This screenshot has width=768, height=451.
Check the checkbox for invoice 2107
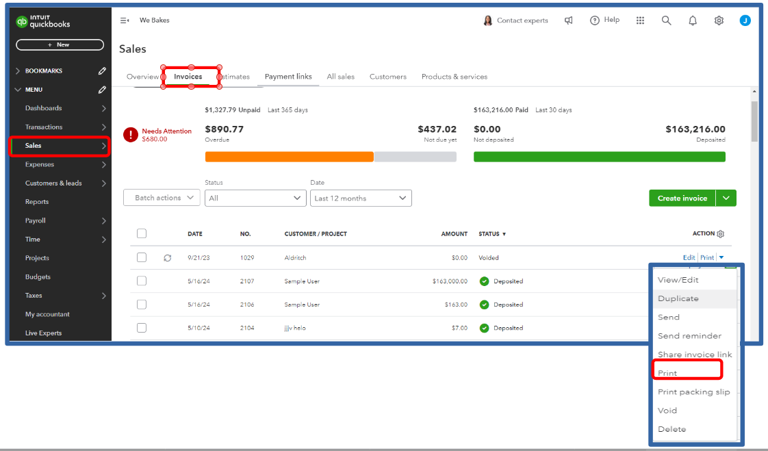click(x=141, y=281)
